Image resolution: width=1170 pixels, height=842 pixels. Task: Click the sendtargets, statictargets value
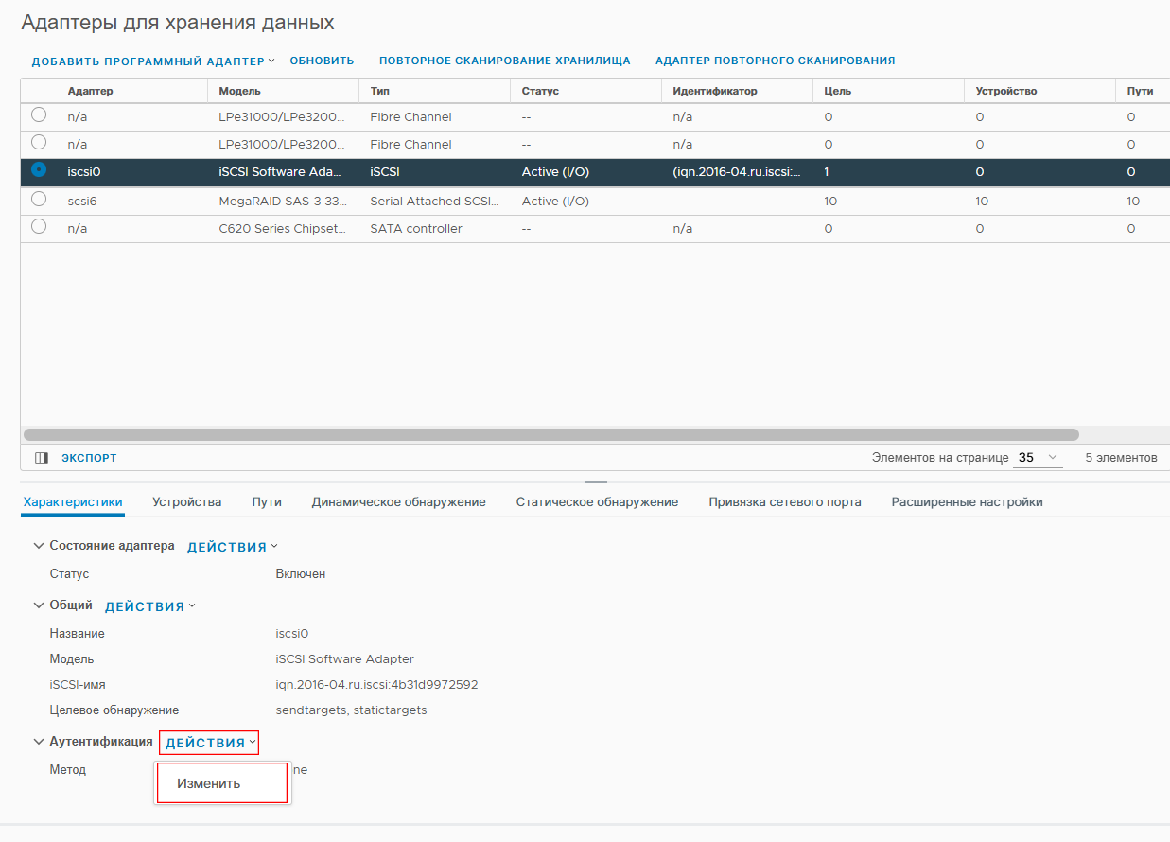click(351, 710)
